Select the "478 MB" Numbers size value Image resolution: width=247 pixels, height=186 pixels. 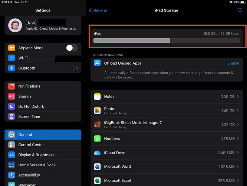[x=228, y=139]
